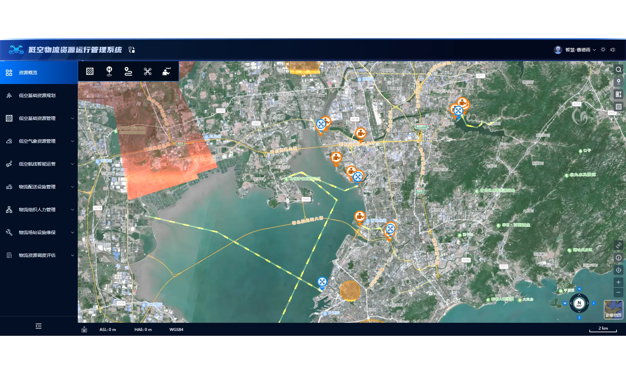Zoom out the map with minus
This screenshot has height=375, width=626.
(x=618, y=292)
